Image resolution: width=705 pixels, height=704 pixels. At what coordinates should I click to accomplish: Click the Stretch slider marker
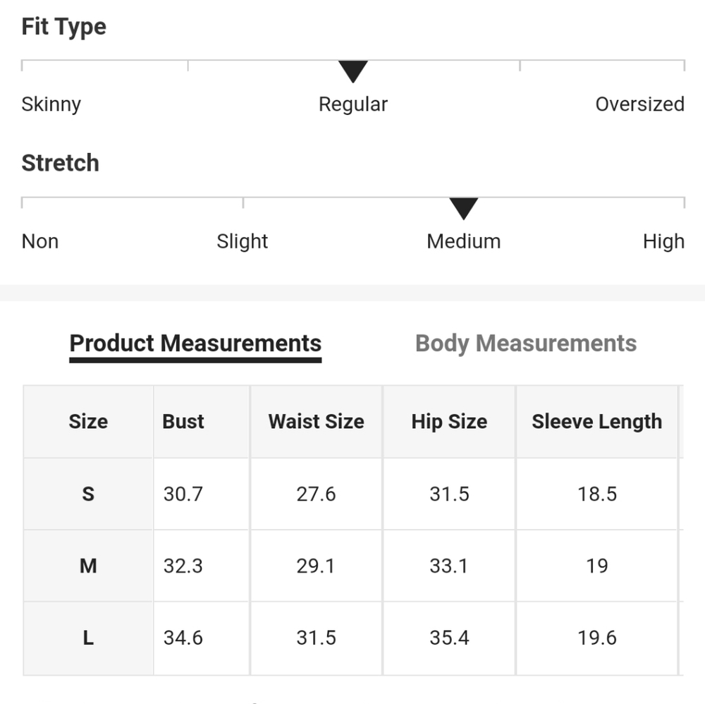(464, 208)
